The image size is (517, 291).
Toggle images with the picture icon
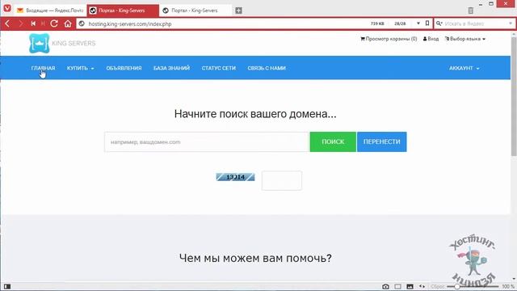(x=410, y=286)
